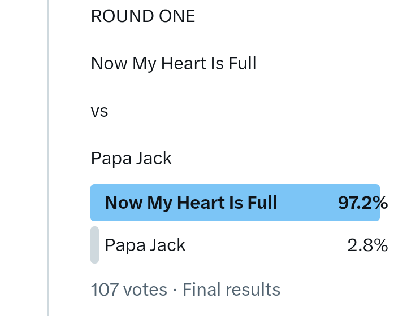Click the 2.8% poll percentage
The height and width of the screenshot is (316, 407).
[x=367, y=245]
